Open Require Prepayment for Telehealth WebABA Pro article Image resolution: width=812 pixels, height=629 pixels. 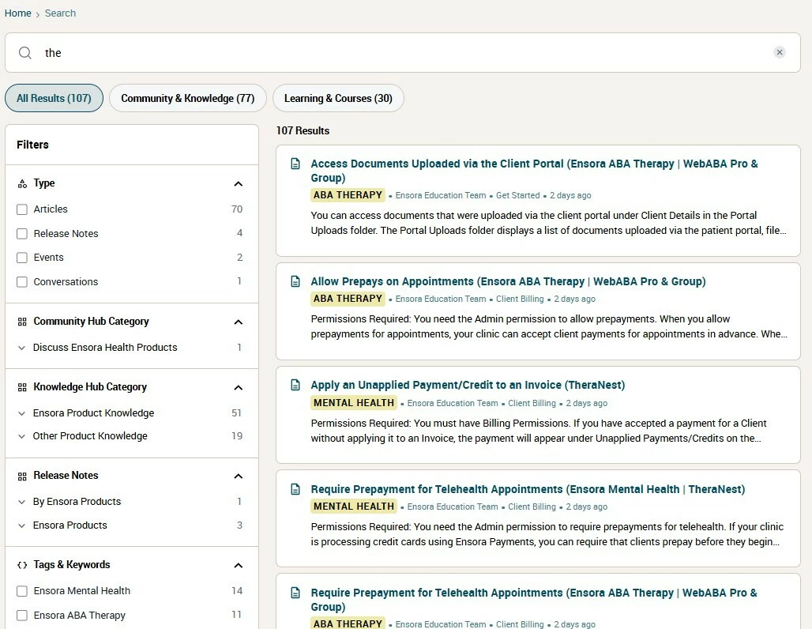pos(533,600)
